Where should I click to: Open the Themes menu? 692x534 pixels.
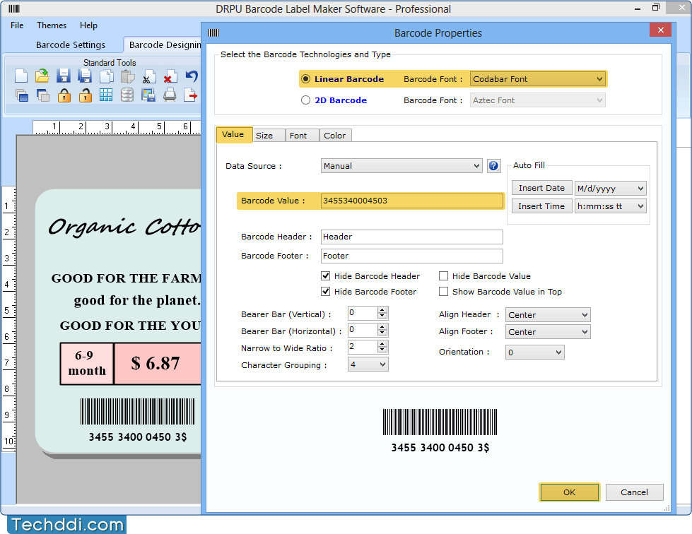tap(52, 25)
